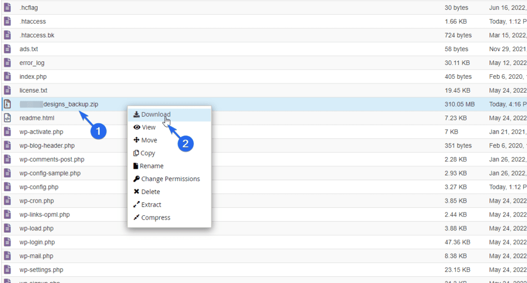Viewport: 527px width, 283px height.
Task: Select the wp-login.php file name
Action: point(37,242)
